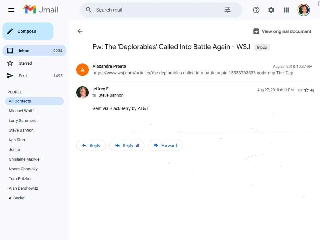
Task: Go back using the arrow icon
Action: [80, 31]
